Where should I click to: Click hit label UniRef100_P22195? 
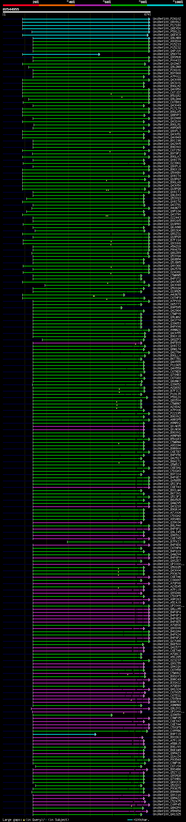point(167,413)
